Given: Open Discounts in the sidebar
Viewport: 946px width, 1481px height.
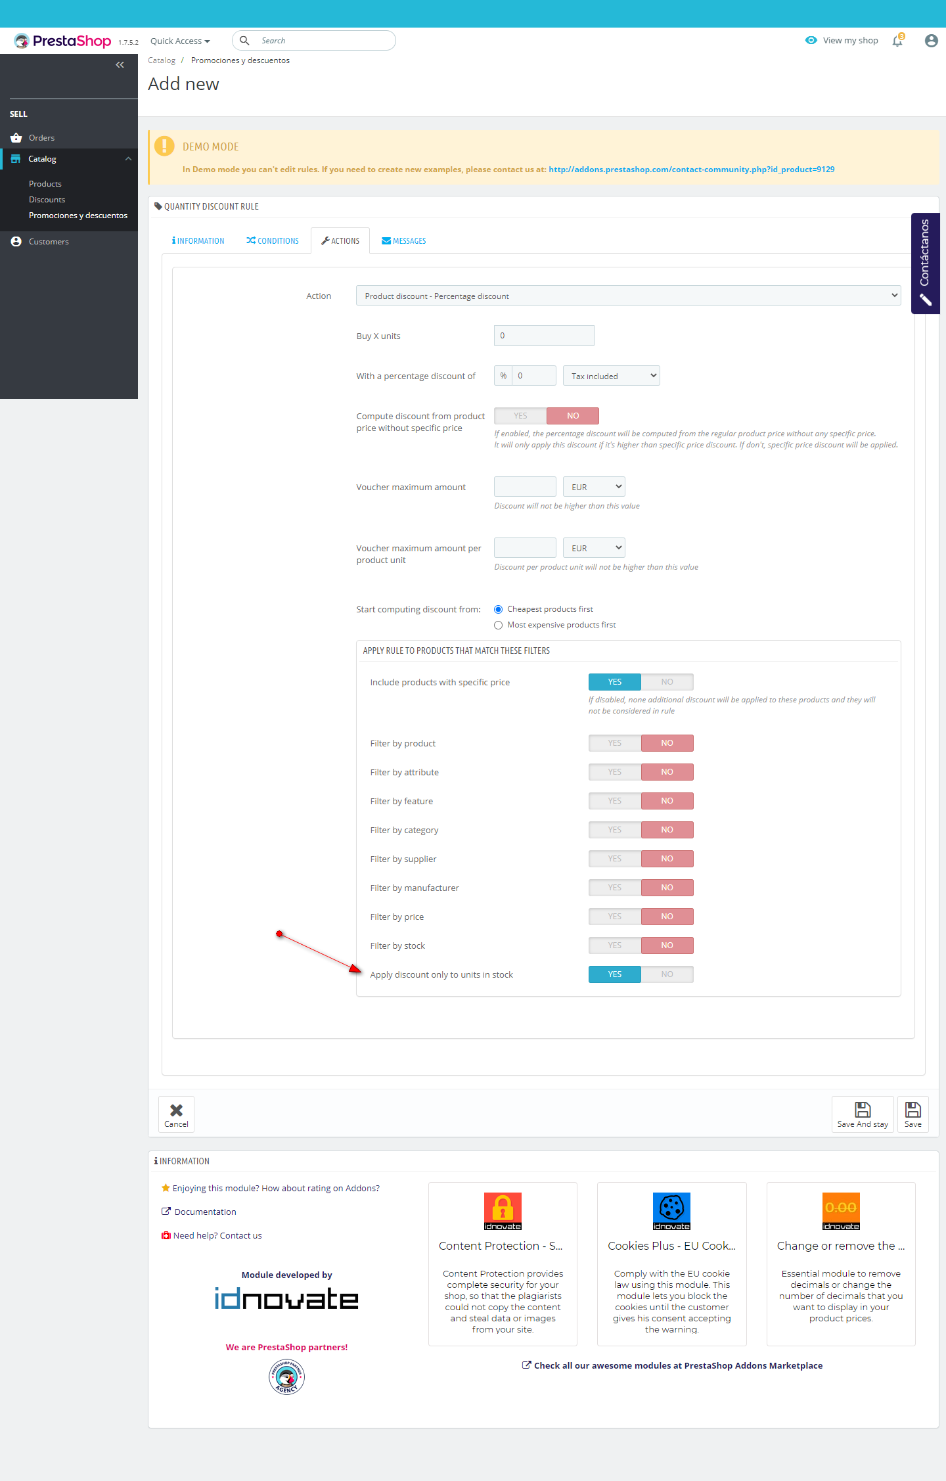Looking at the screenshot, I should [x=47, y=200].
